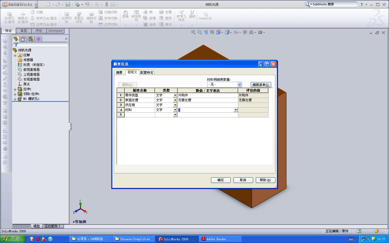Image resolution: width=389 pixels, height=243 pixels.
Task: Click the 属性名称 cell in row 5
Action: (139, 115)
